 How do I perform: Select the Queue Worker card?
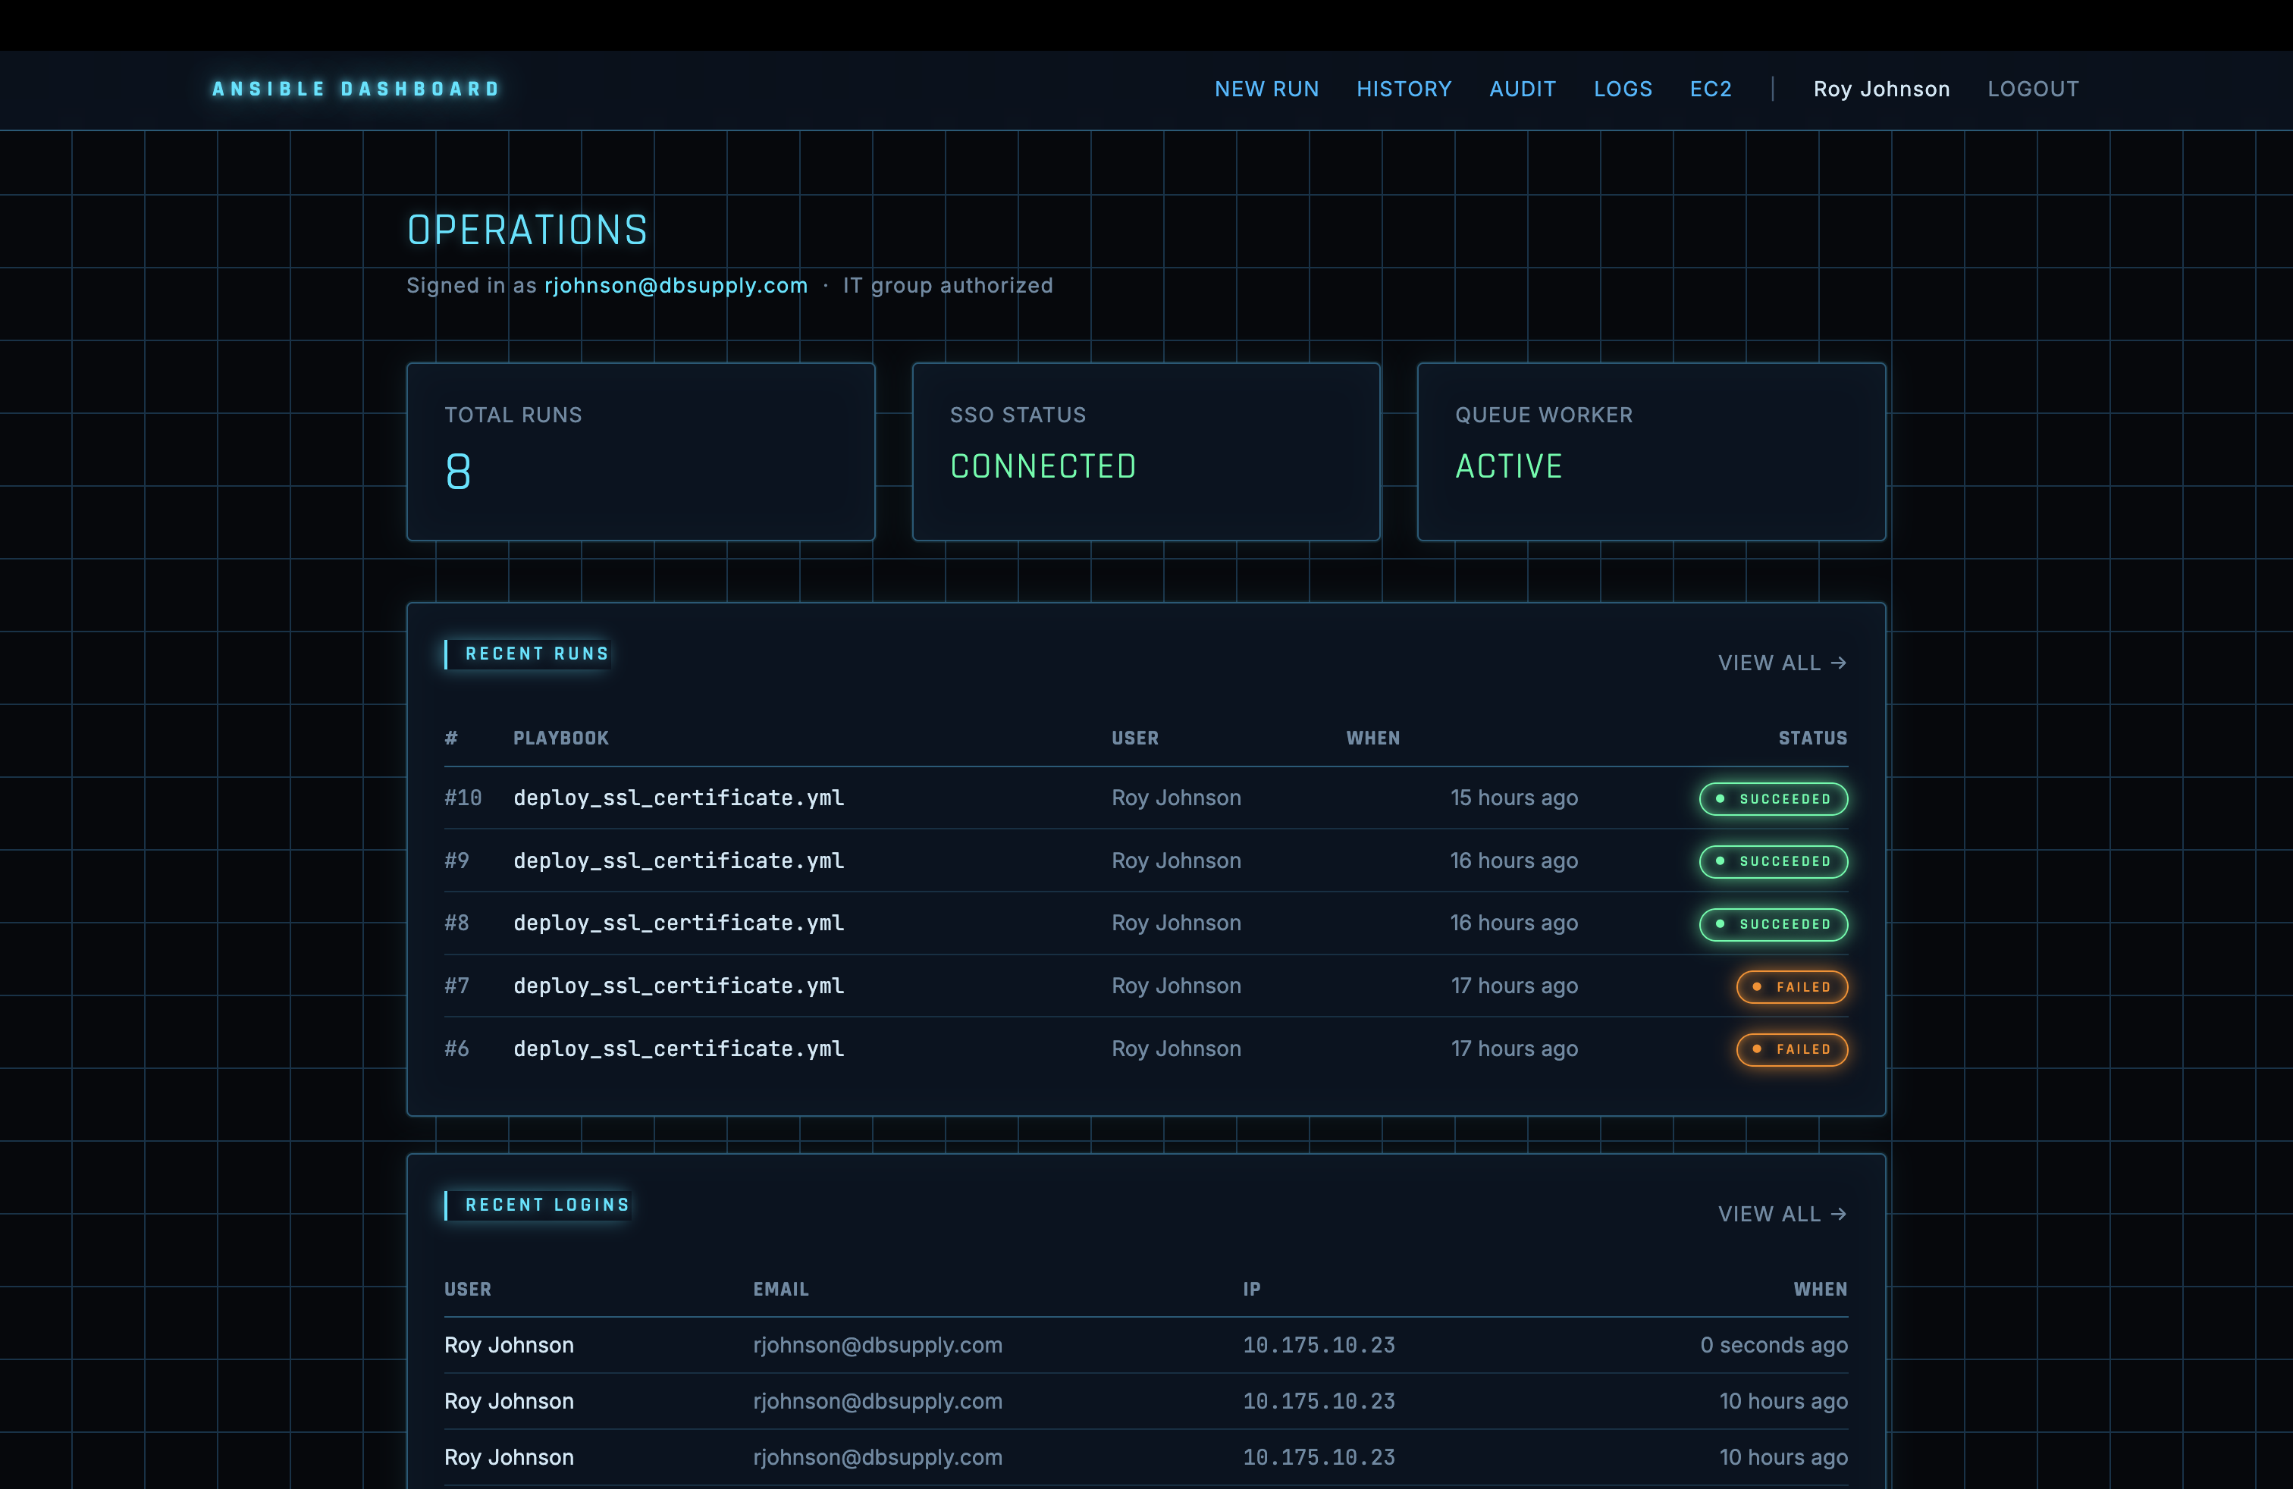click(x=1651, y=452)
